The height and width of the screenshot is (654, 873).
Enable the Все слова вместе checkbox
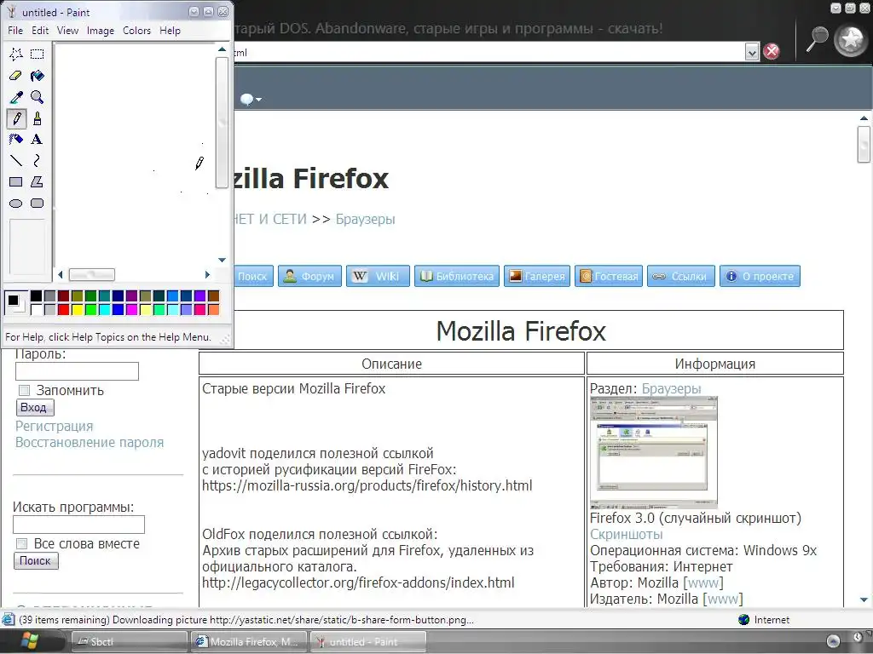point(21,544)
